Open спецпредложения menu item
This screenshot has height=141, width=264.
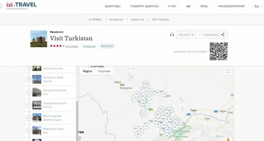(x=231, y=6)
